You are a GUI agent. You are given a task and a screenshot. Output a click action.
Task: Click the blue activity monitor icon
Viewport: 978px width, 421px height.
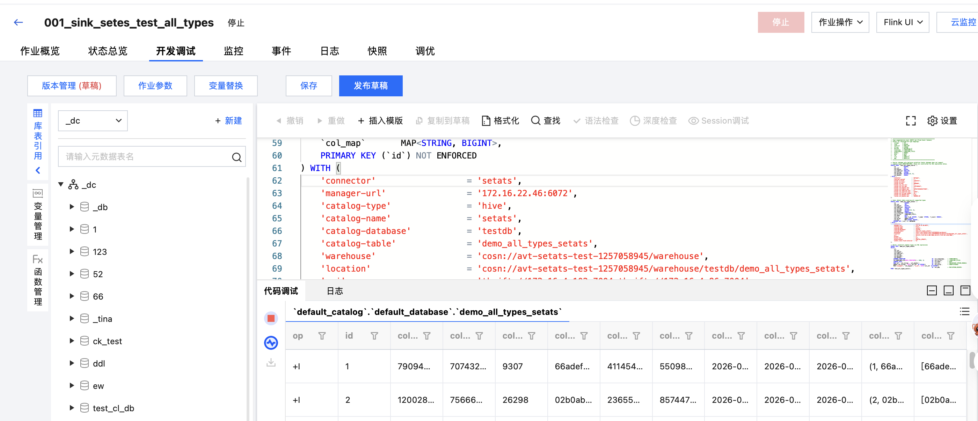pyautogui.click(x=271, y=343)
